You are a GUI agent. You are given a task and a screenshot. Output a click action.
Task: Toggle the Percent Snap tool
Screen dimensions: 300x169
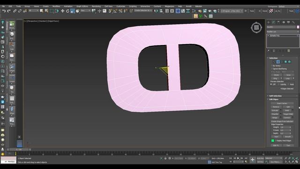click(x=120, y=11)
